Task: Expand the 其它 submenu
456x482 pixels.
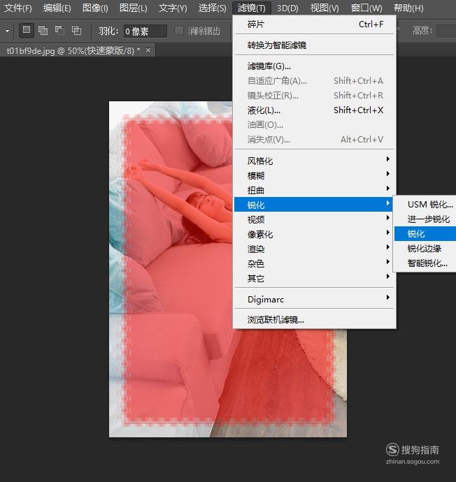Action: click(x=315, y=279)
